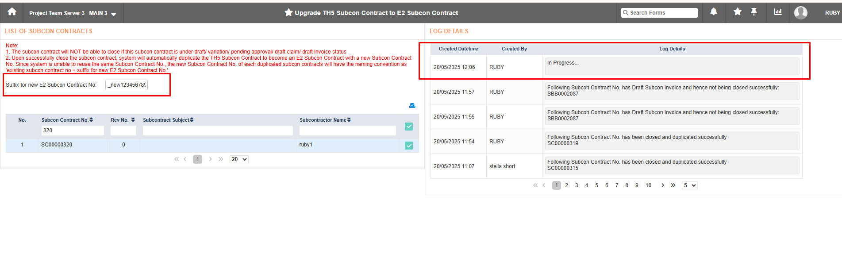Click the Log Details column header
The image size is (842, 269).
click(672, 49)
